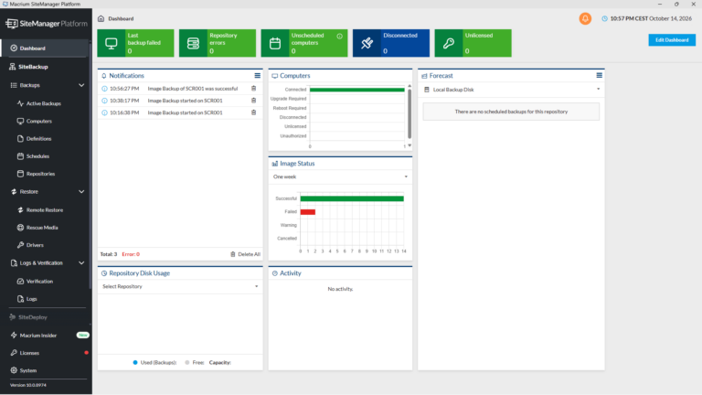Open the Last backup failed tile
This screenshot has width=702, height=395.
click(x=135, y=43)
